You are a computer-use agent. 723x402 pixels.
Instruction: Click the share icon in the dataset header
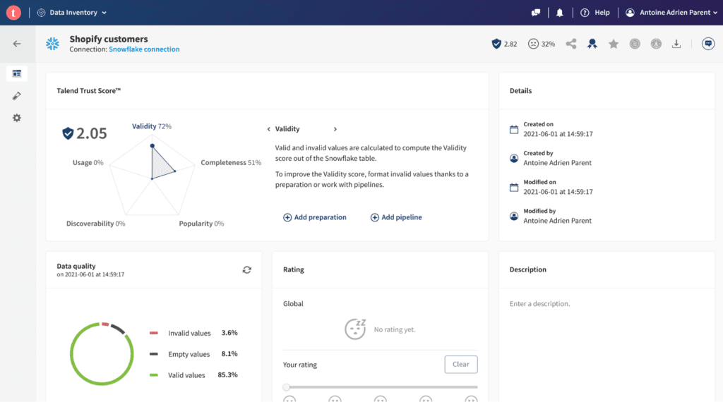click(571, 44)
